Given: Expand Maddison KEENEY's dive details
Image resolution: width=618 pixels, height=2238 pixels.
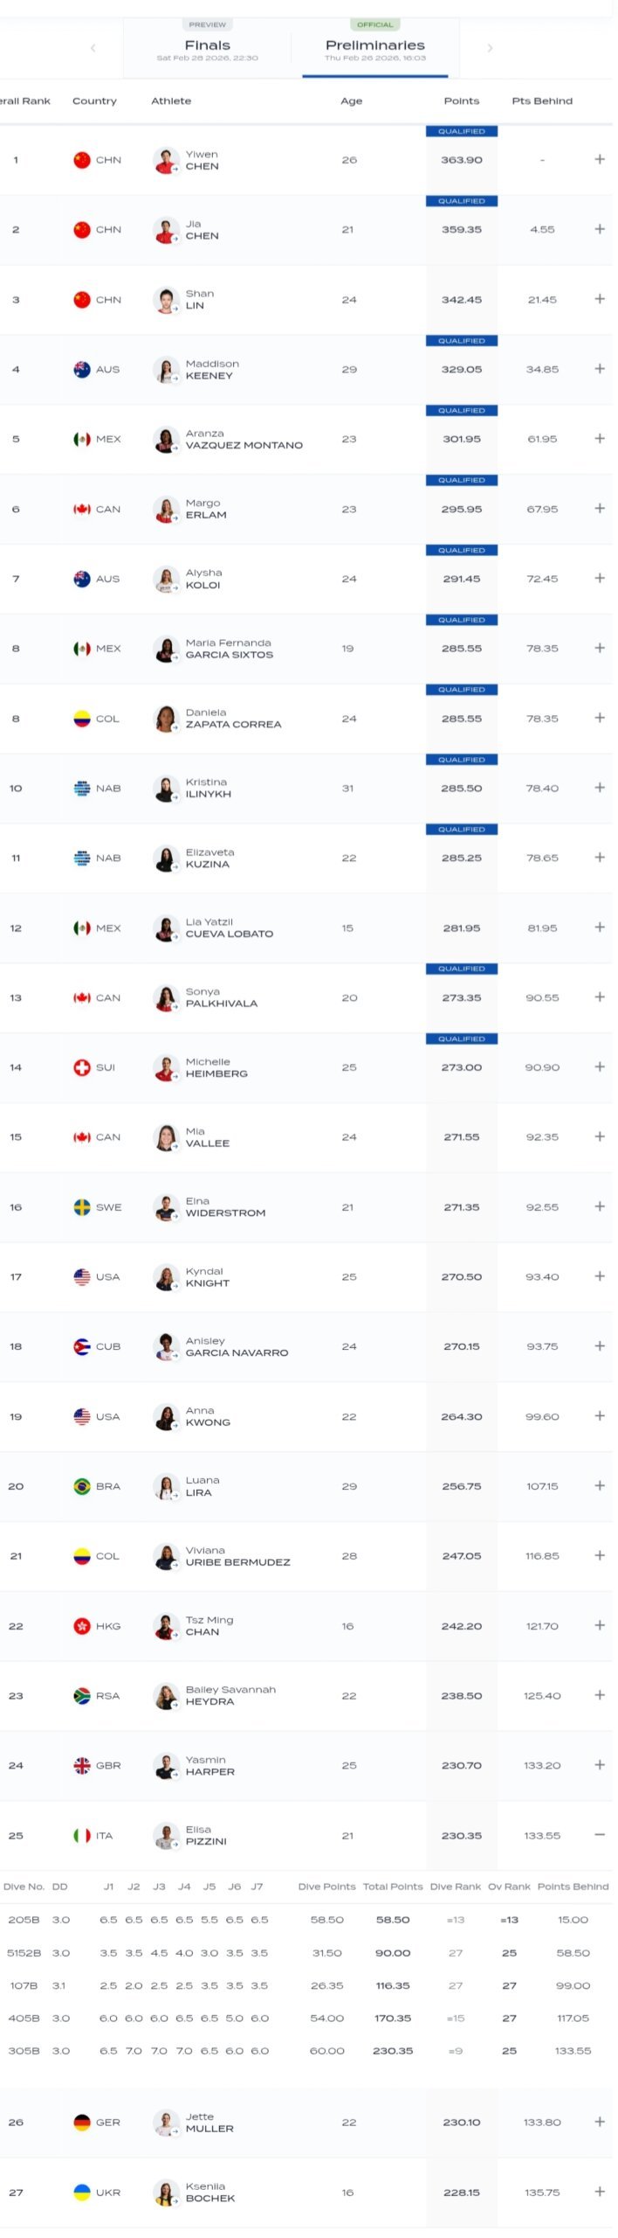Looking at the screenshot, I should (x=600, y=369).
